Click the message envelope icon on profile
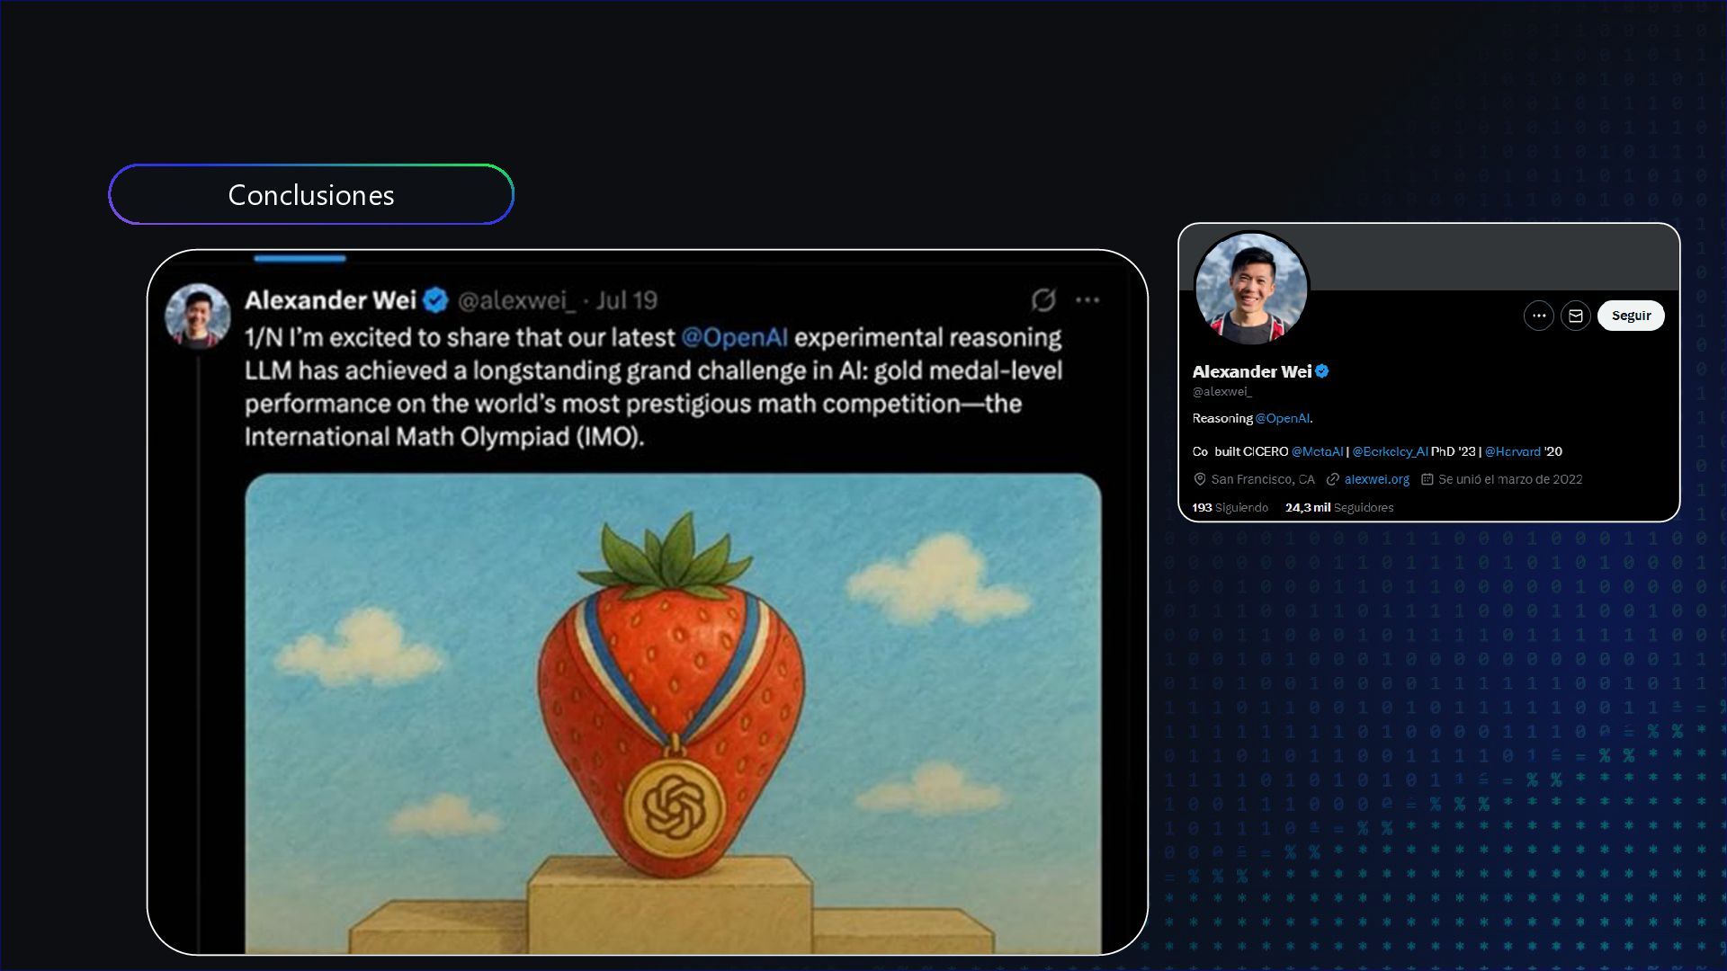This screenshot has width=1727, height=971. [x=1576, y=316]
